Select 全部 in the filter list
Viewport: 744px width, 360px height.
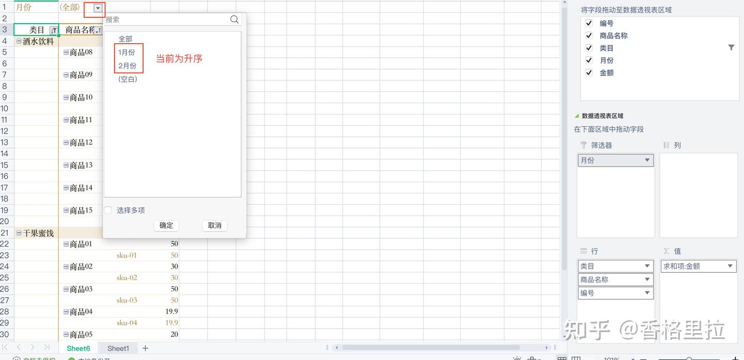click(126, 39)
